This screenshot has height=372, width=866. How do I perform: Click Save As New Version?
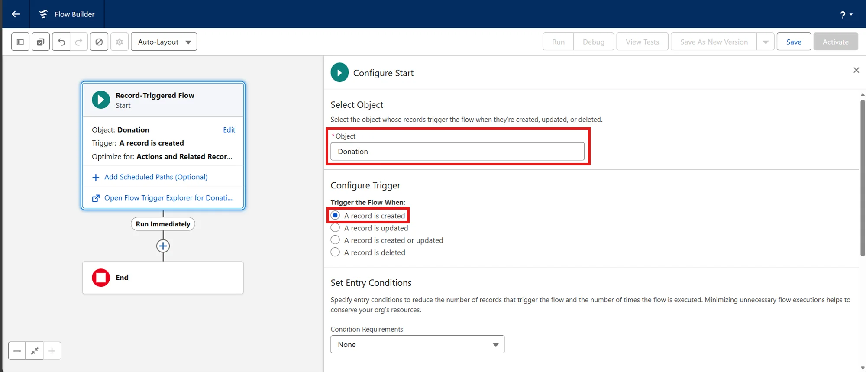tap(714, 42)
